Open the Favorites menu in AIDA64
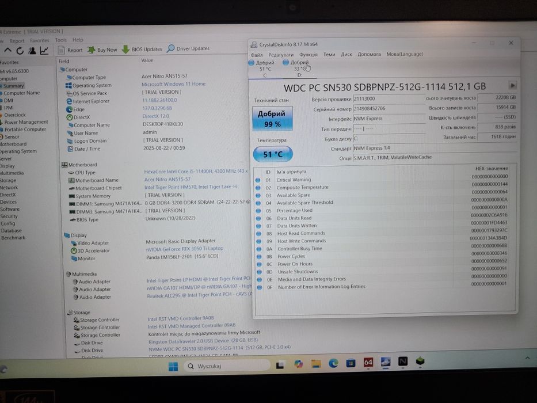 (x=39, y=40)
